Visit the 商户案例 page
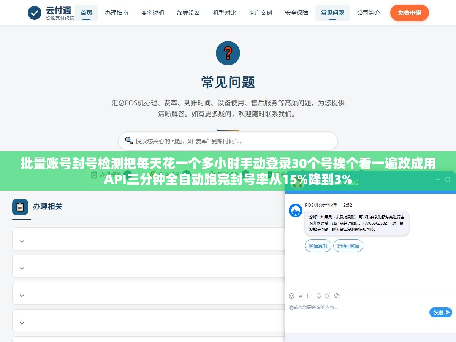This screenshot has width=456, height=342. pyautogui.click(x=261, y=13)
